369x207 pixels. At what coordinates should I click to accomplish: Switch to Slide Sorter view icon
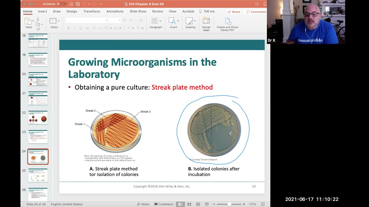pos(189,204)
